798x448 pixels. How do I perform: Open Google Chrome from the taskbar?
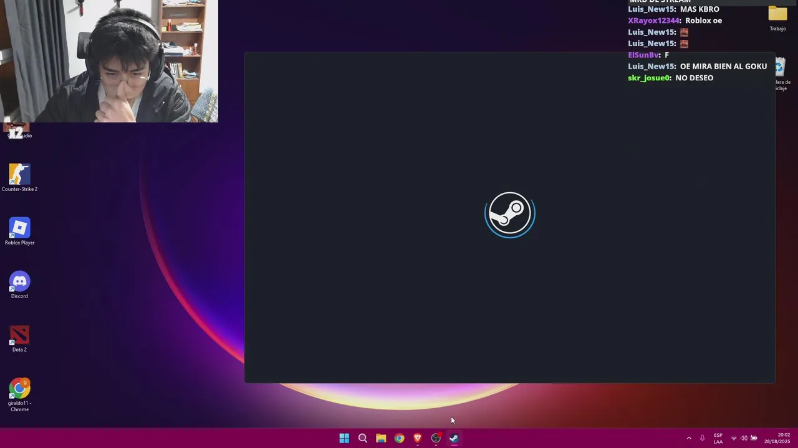click(399, 438)
